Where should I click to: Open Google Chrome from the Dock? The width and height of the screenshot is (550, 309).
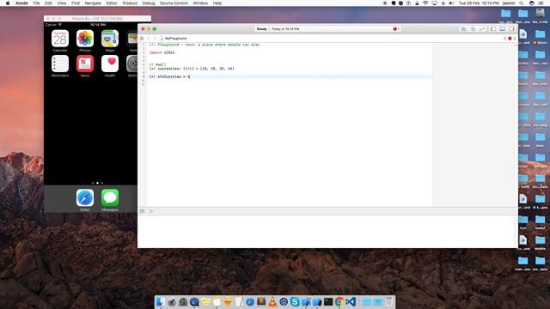click(339, 301)
